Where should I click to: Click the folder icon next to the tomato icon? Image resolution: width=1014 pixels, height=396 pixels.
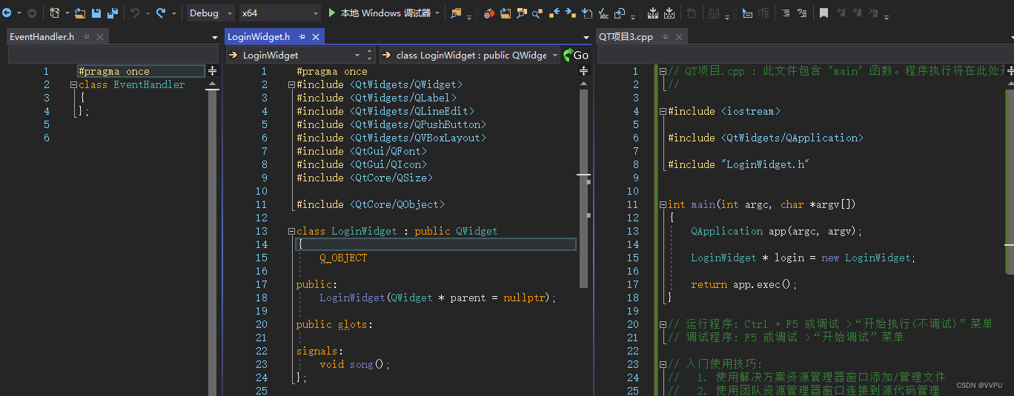pos(506,13)
